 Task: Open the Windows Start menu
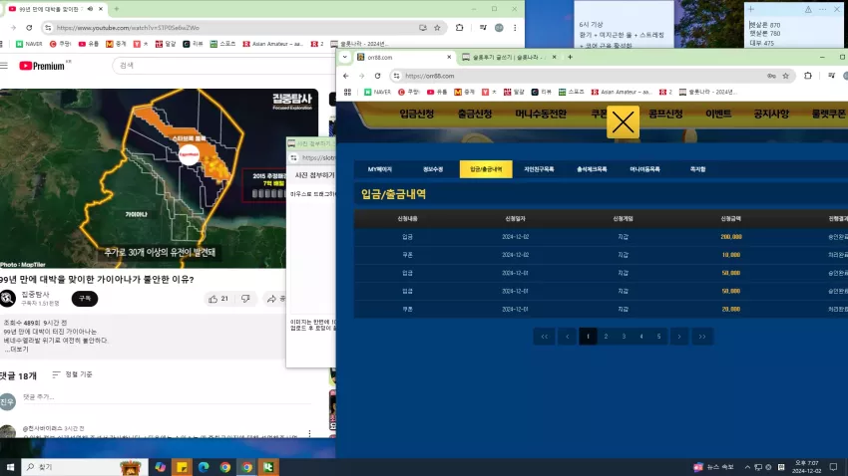[x=10, y=467]
